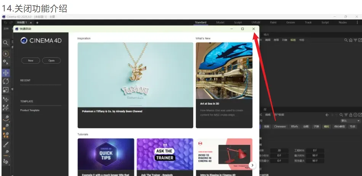
Task: Select the brush paint tool icon
Action: (x=6, y=145)
